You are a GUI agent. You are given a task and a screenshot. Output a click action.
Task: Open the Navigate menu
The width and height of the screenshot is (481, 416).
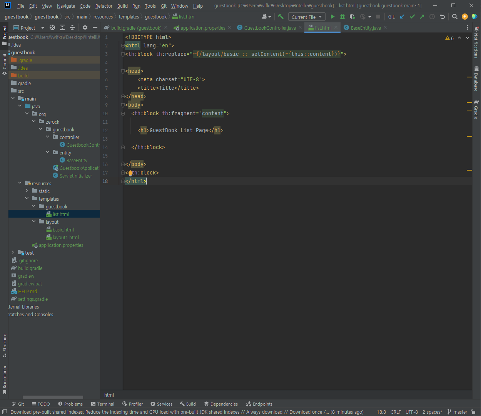tap(66, 6)
